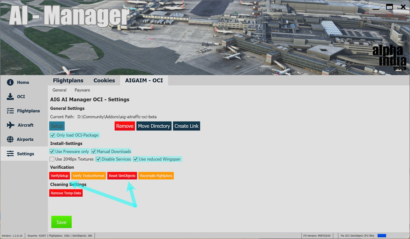410x239 pixels.
Task: Open the Payware sub-tab
Action: (82, 90)
